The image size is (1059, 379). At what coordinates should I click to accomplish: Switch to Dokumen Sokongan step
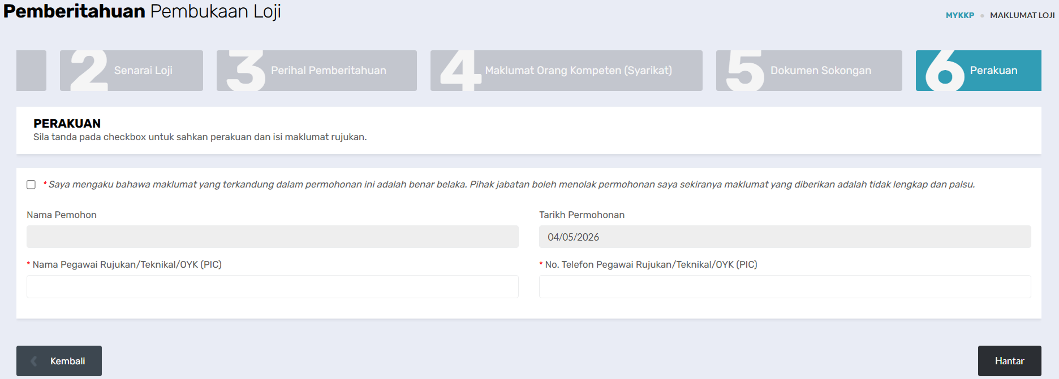coord(809,71)
